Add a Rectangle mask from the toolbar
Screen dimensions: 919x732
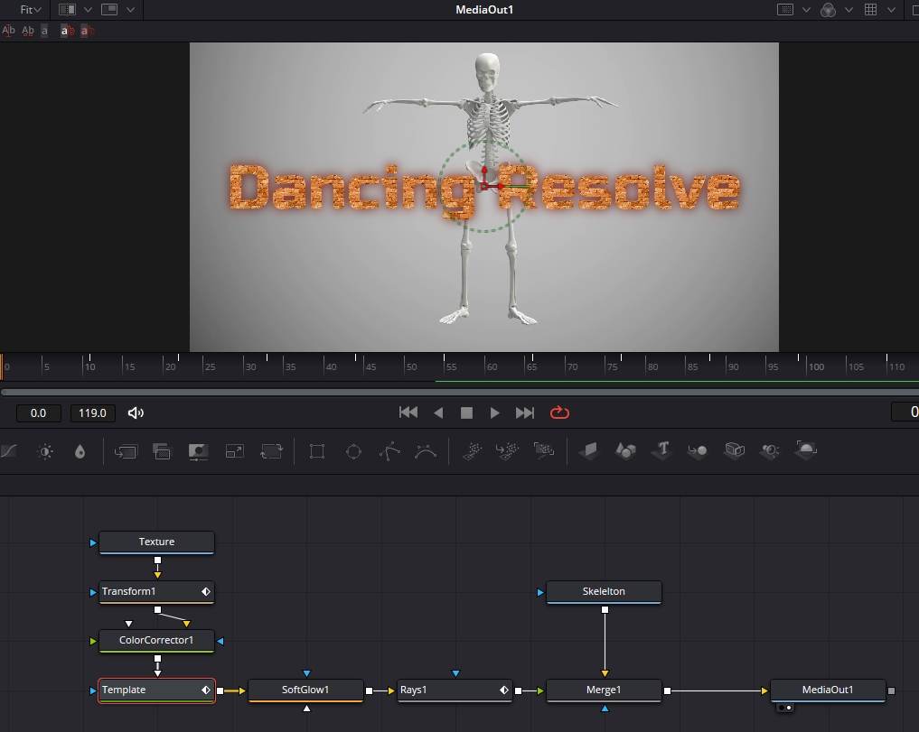316,450
